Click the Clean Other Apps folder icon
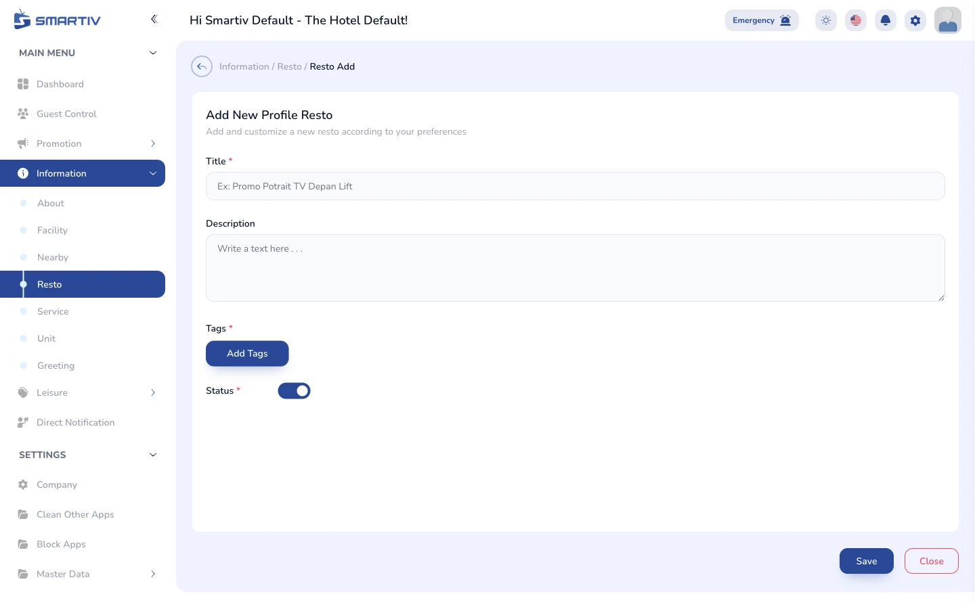The width and height of the screenshot is (975, 609). pos(23,514)
